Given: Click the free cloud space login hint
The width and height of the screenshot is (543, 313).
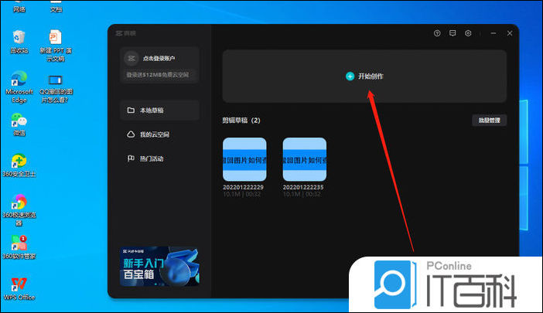Looking at the screenshot, I should point(158,75).
